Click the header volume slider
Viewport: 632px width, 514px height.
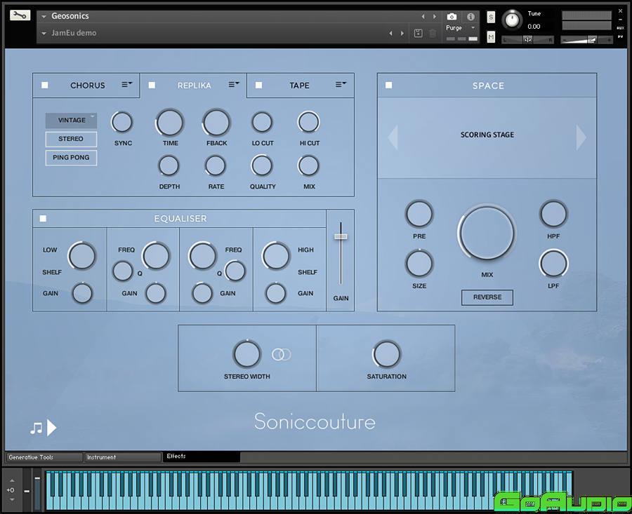pyautogui.click(x=587, y=39)
